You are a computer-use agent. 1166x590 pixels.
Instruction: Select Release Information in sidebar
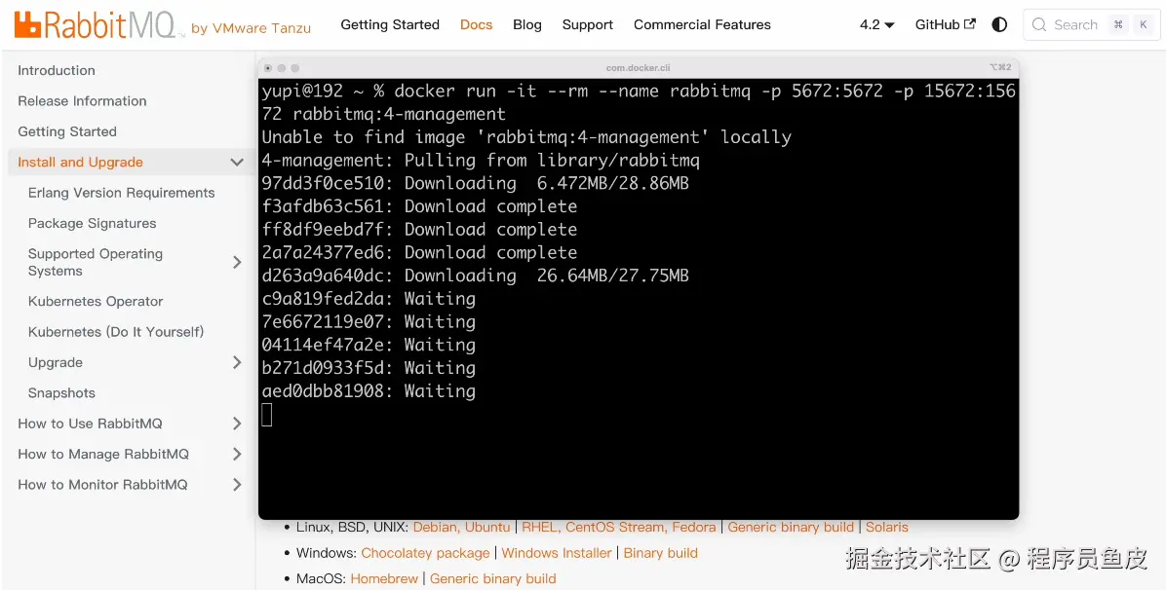(82, 101)
